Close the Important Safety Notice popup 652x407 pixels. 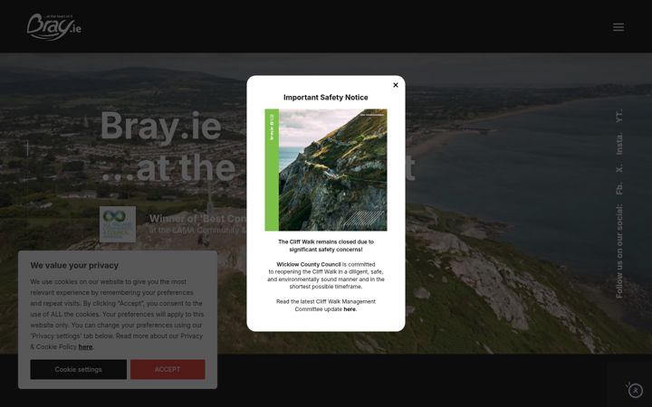[396, 85]
